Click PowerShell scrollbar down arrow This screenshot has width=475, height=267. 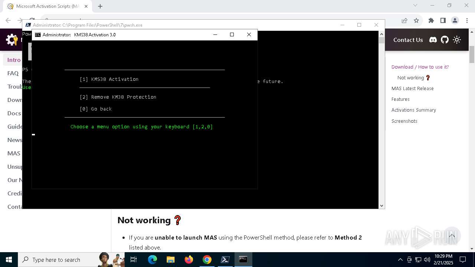(x=381, y=205)
